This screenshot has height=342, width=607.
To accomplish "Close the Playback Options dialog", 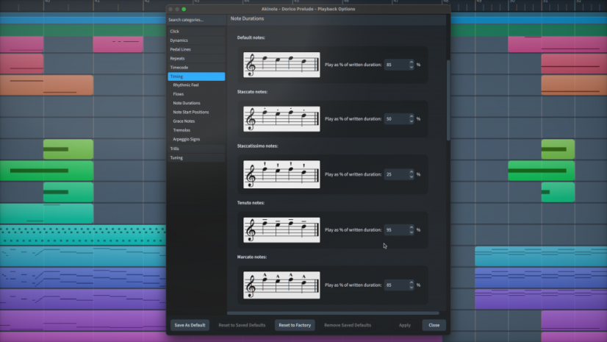I will (x=434, y=325).
